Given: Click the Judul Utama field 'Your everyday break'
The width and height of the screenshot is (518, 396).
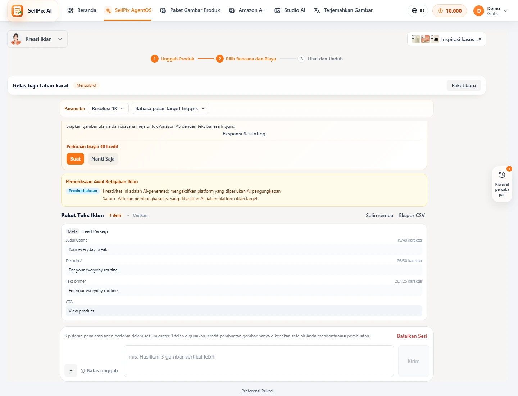Looking at the screenshot, I should [244, 249].
